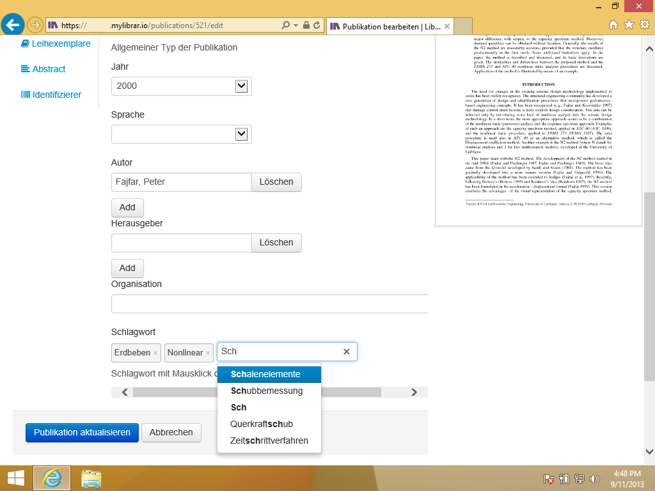The image size is (655, 491).
Task: Remove the Erdbeben keyword tag
Action: point(155,353)
